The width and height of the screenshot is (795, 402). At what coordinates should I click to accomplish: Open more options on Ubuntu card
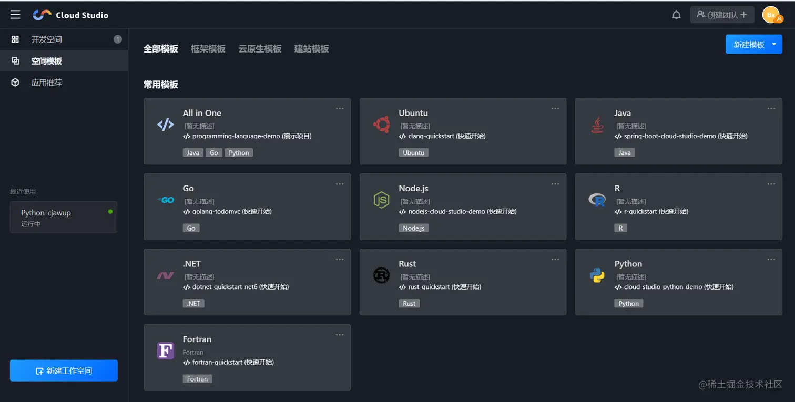coord(555,109)
